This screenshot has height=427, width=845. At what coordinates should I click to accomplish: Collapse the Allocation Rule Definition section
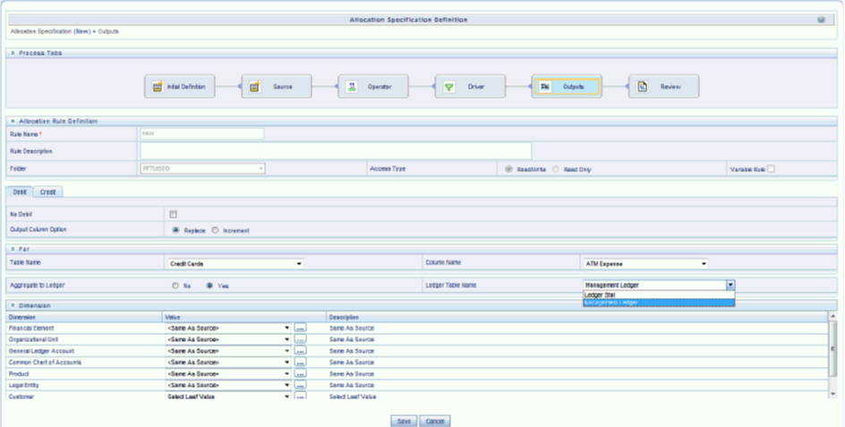tap(13, 122)
